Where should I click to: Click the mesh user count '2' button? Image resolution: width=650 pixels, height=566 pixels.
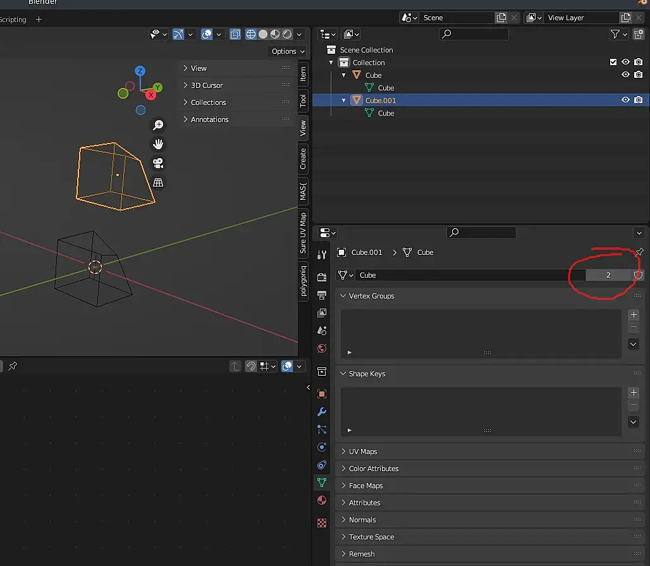(x=608, y=275)
